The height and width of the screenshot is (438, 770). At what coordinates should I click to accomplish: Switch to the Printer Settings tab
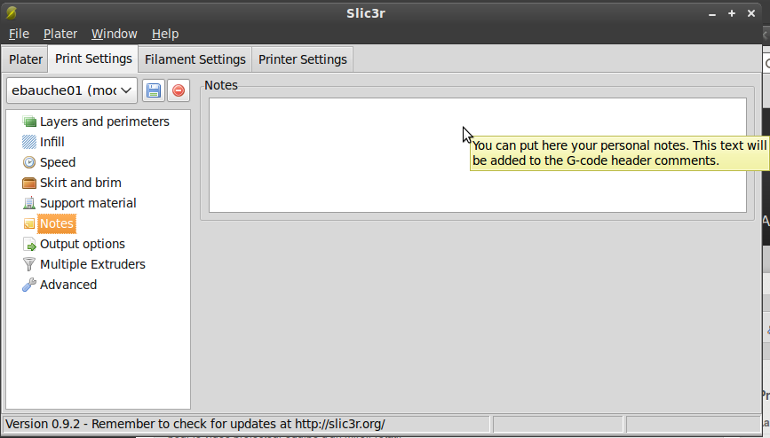click(302, 59)
